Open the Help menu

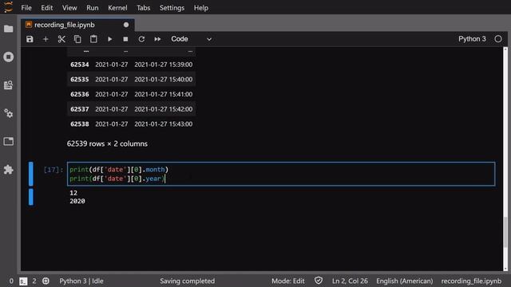click(x=200, y=8)
